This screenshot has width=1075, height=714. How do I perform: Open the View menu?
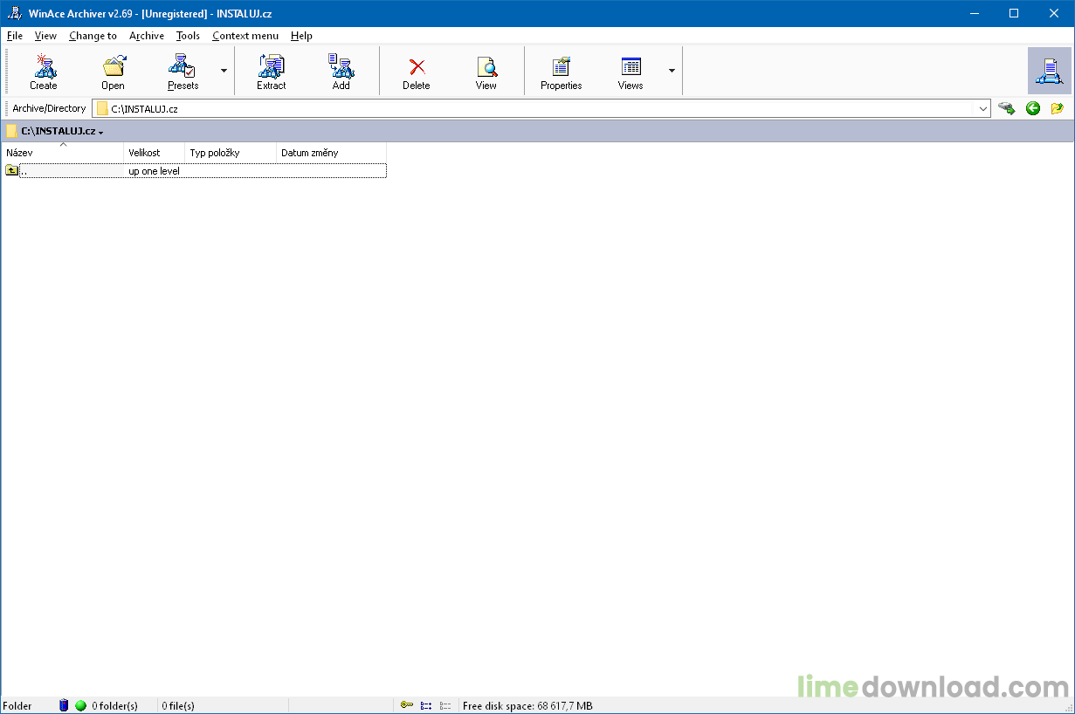pos(45,36)
